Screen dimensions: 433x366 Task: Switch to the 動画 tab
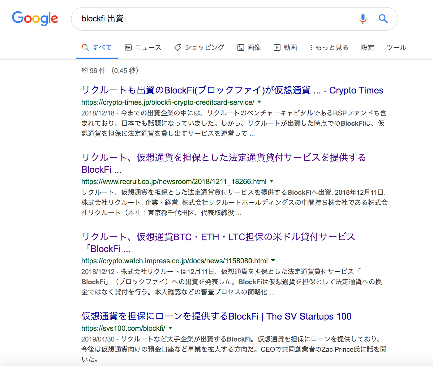point(285,48)
